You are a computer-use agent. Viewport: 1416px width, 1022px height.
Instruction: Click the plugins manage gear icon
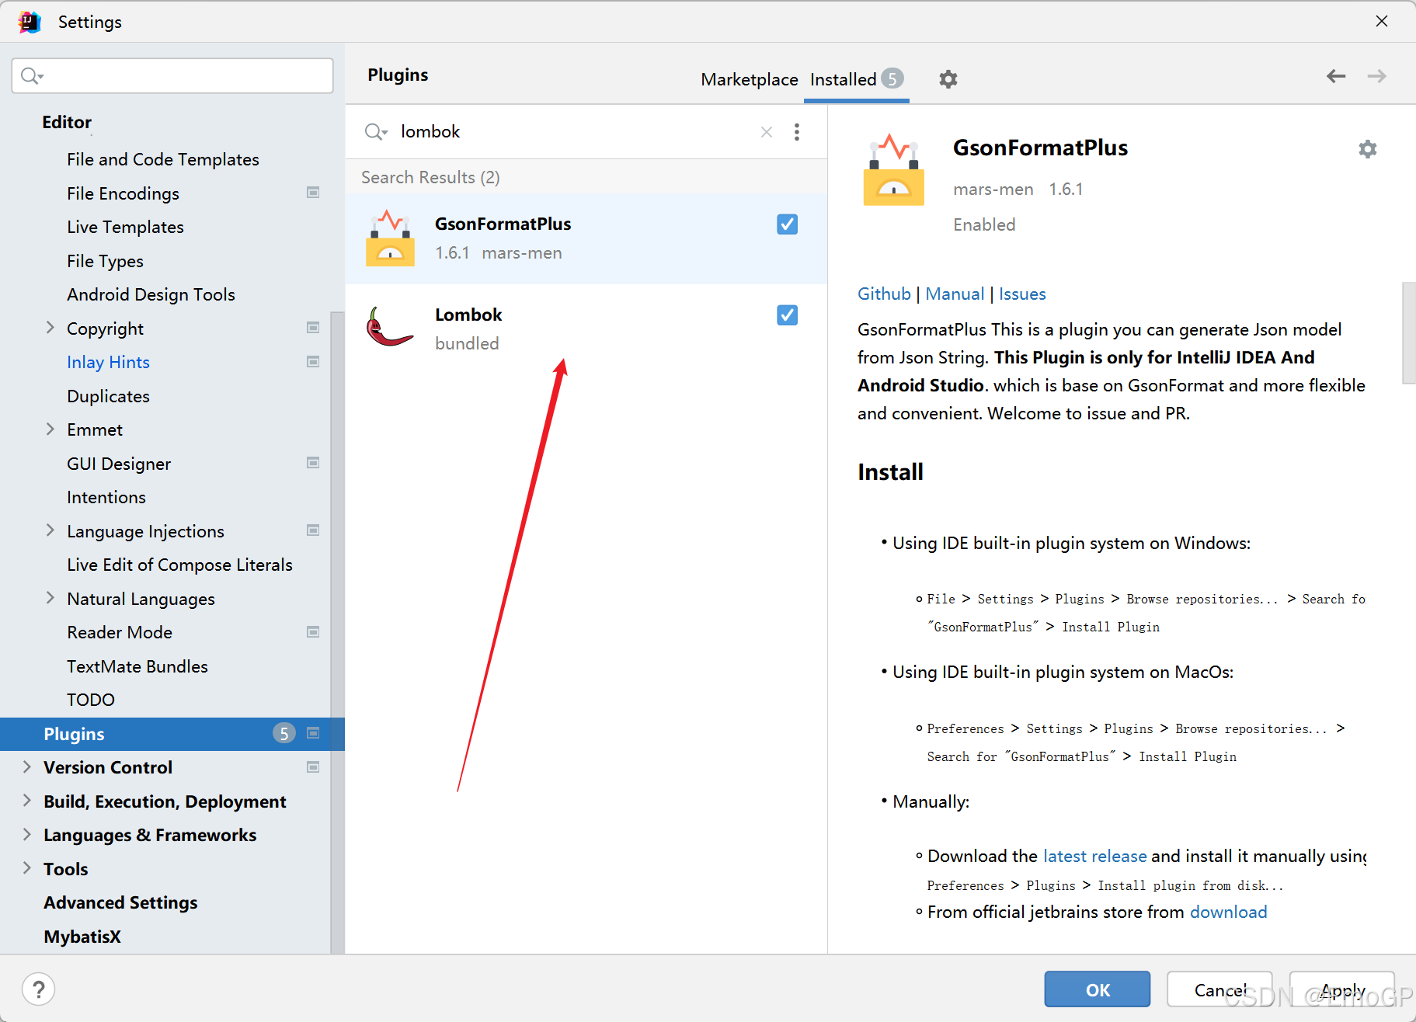click(x=948, y=79)
